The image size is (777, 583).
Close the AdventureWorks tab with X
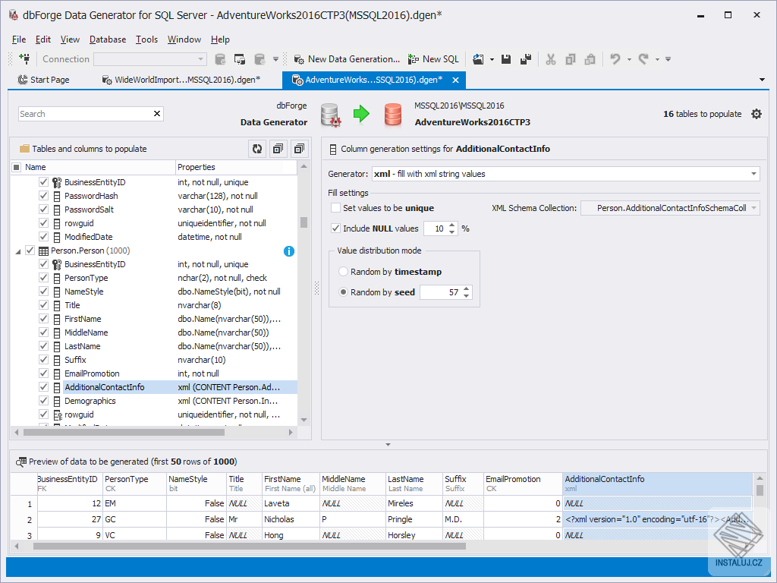point(455,80)
